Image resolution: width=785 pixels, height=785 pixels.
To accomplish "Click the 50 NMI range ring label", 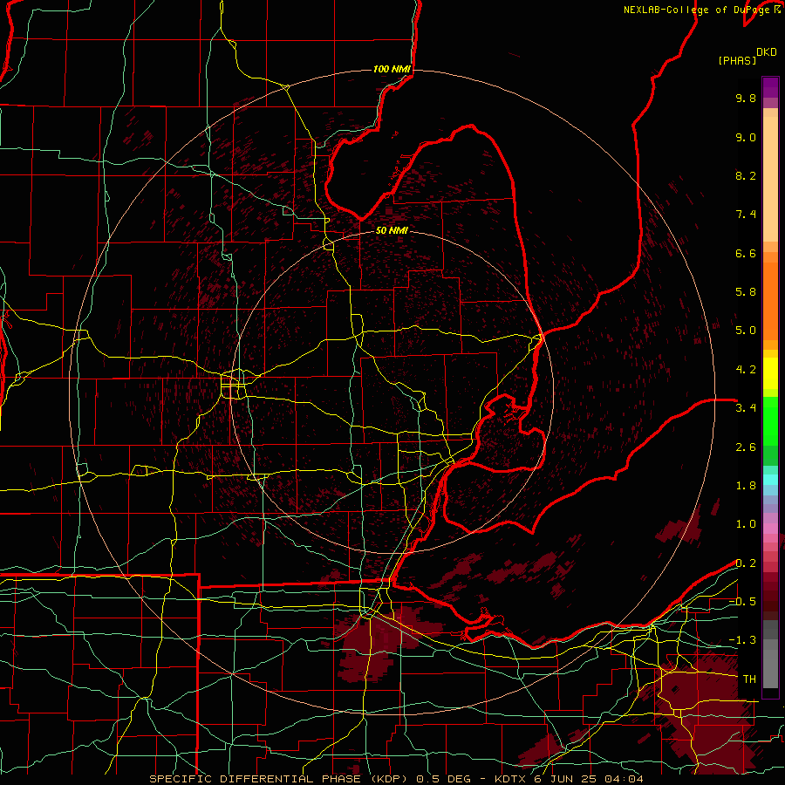I will point(392,230).
